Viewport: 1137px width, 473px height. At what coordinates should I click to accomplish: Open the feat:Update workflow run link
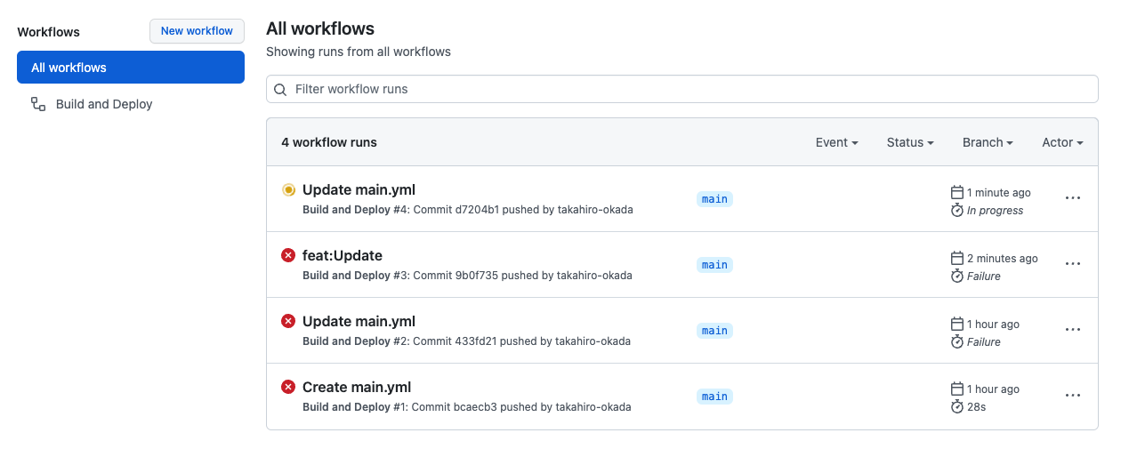(x=343, y=255)
